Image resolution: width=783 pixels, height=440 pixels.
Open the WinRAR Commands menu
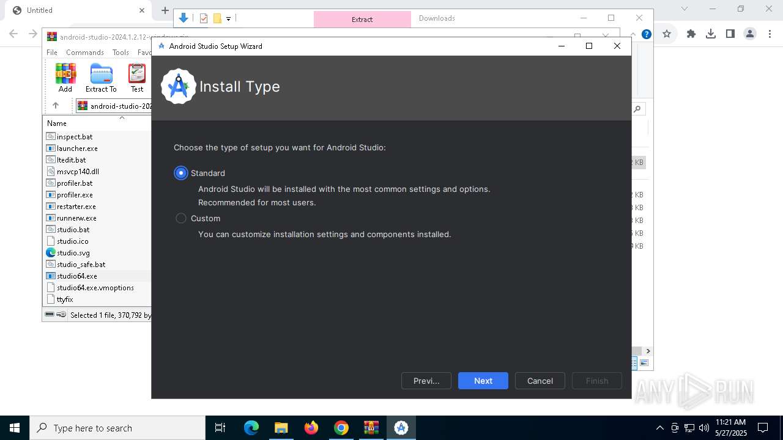(x=85, y=53)
